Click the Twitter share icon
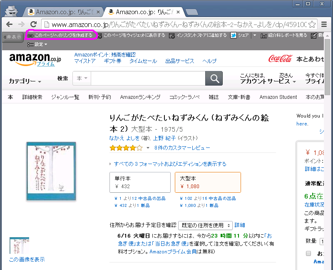 (x=234, y=35)
